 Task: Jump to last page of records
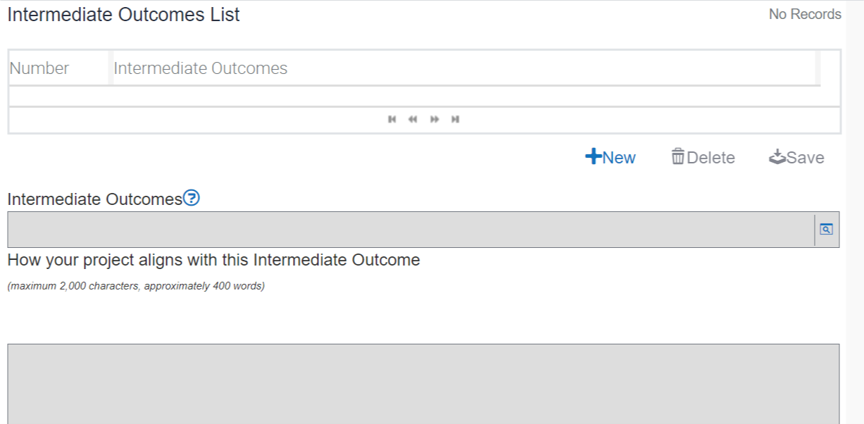click(x=456, y=119)
